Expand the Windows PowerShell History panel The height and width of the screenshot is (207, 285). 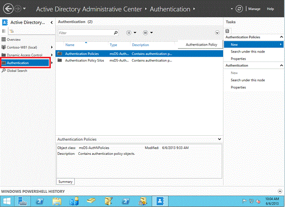[x=280, y=191]
